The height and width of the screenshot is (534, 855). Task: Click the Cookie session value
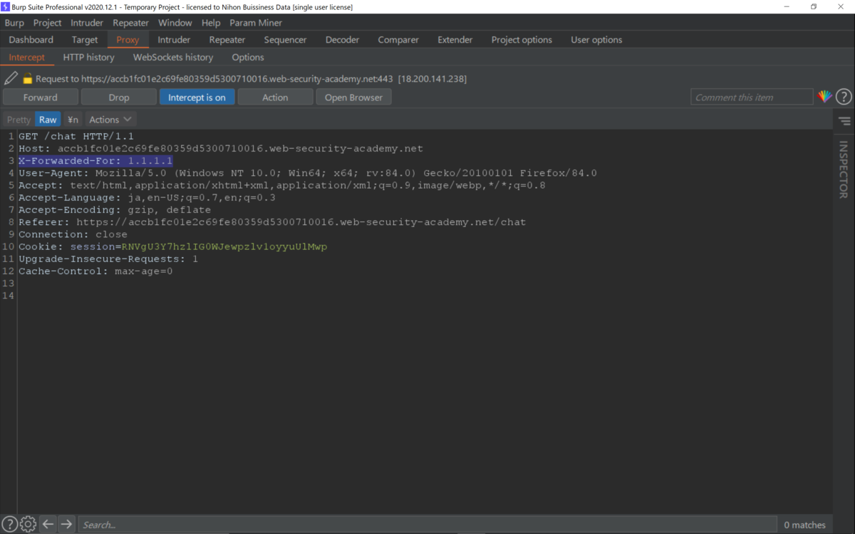(x=224, y=246)
